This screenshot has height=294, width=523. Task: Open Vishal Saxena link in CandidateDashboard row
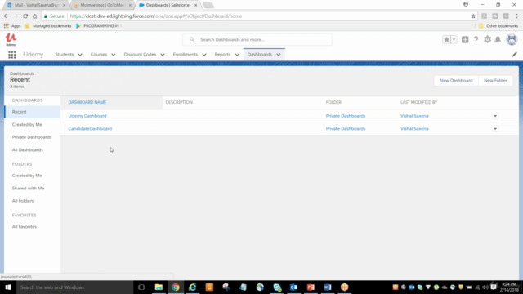click(x=414, y=129)
